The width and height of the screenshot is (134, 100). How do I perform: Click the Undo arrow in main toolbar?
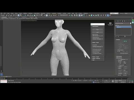(x=2, y=15)
